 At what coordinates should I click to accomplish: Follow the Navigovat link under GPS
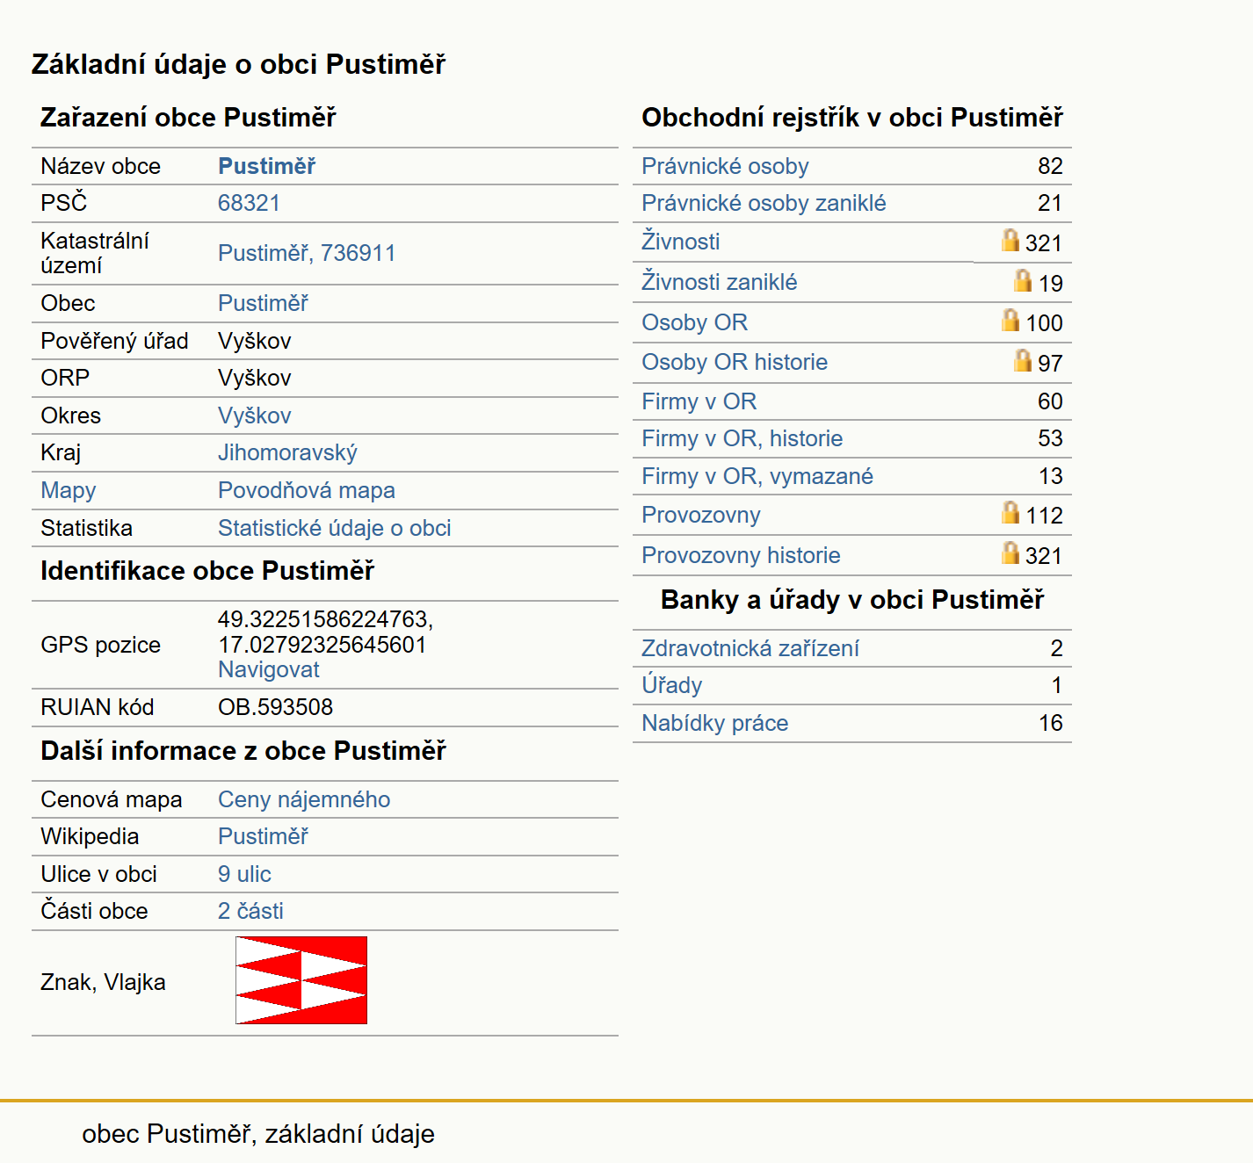tap(269, 669)
